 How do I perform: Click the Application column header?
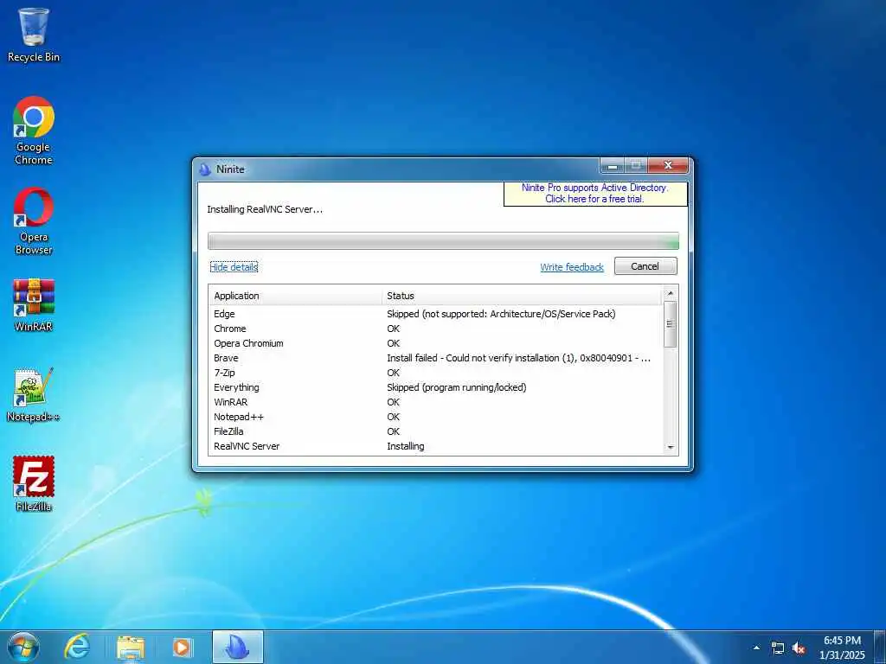coord(296,296)
